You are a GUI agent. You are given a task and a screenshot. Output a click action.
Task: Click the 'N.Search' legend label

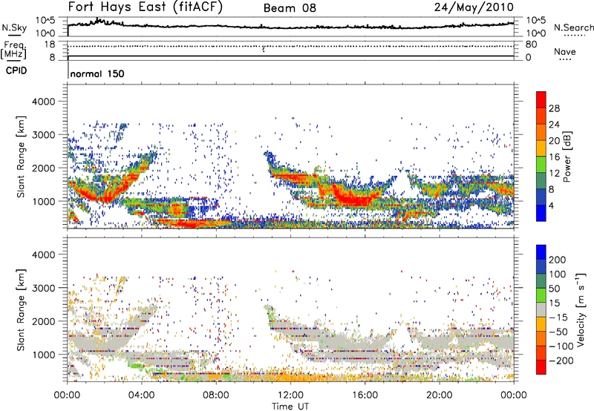[x=574, y=27]
